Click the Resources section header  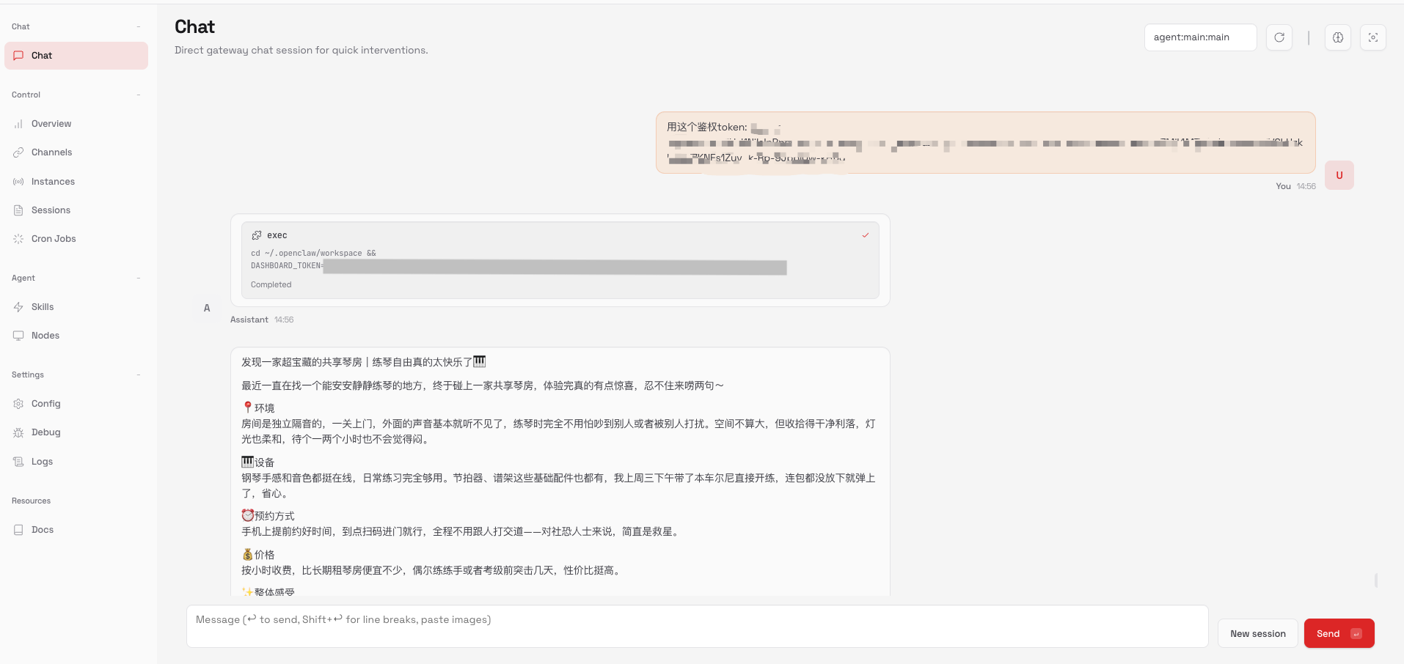pos(32,501)
